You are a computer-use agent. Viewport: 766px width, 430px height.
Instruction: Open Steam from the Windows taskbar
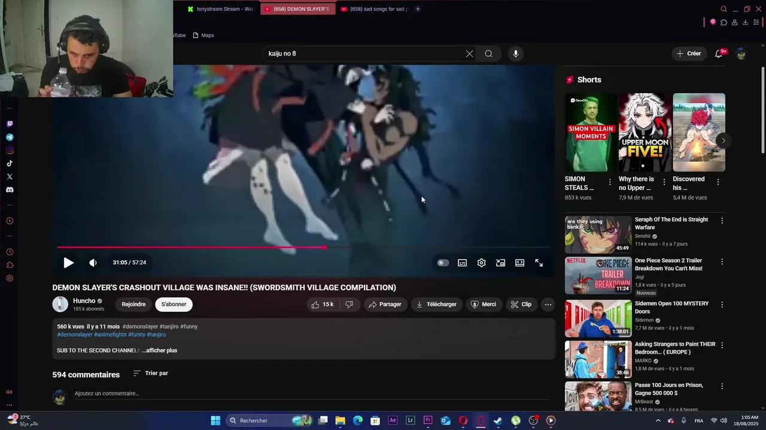tap(498, 421)
